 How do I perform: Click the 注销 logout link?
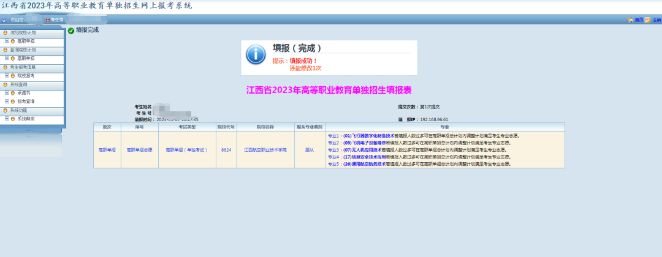pyautogui.click(x=656, y=20)
